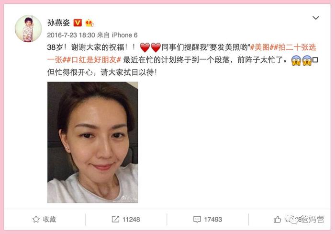Viewport: 335px width, 234px height.
Task: Click the crown membership icon
Action: pos(89,23)
